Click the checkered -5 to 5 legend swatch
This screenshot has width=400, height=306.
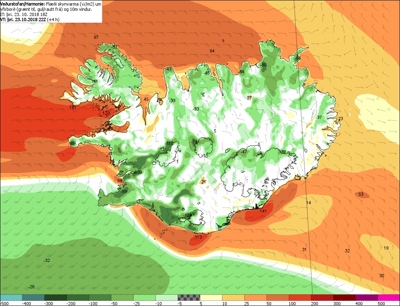pos(189,298)
